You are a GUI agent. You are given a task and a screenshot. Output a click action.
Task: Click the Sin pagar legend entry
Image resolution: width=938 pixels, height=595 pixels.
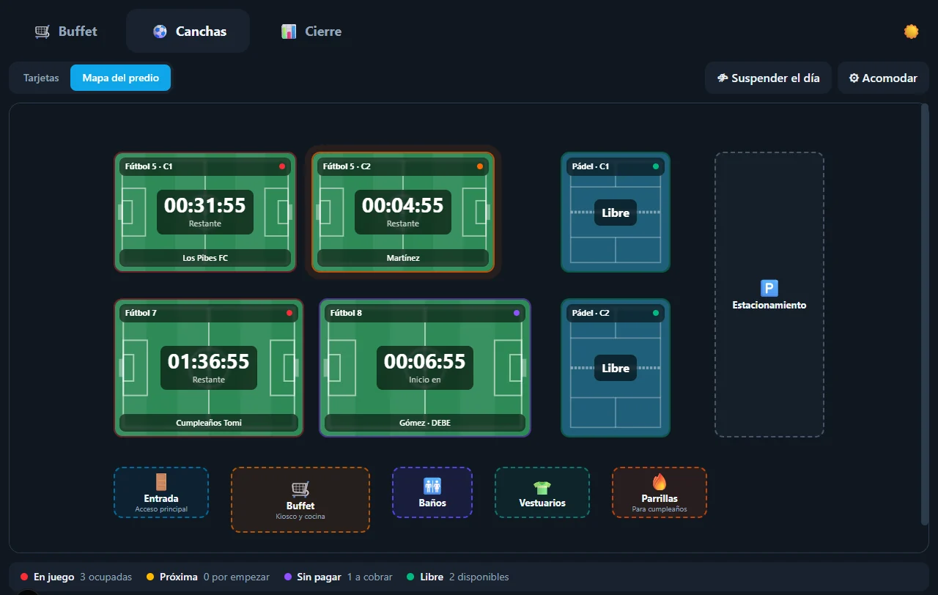click(x=338, y=577)
